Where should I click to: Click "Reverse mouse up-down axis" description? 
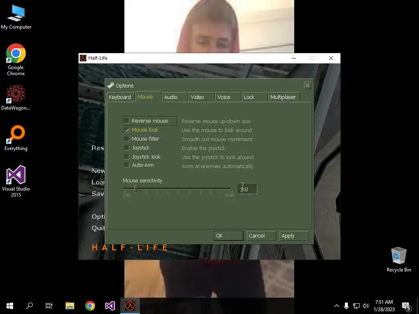click(216, 121)
